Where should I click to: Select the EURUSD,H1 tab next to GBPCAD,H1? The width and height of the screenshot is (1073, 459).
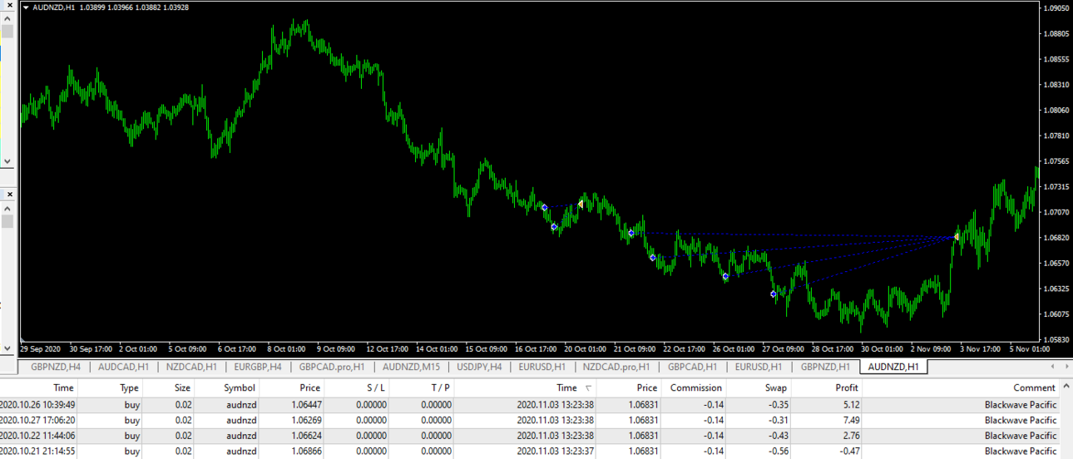click(x=759, y=367)
